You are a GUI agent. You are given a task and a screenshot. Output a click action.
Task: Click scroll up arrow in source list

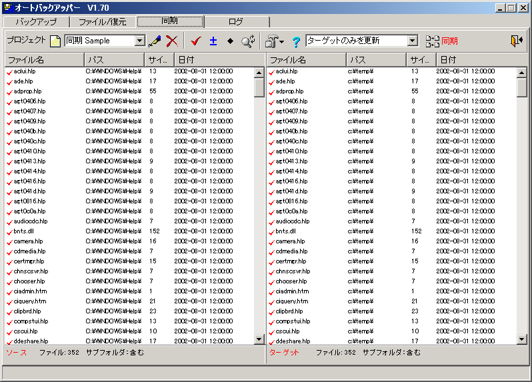click(259, 73)
